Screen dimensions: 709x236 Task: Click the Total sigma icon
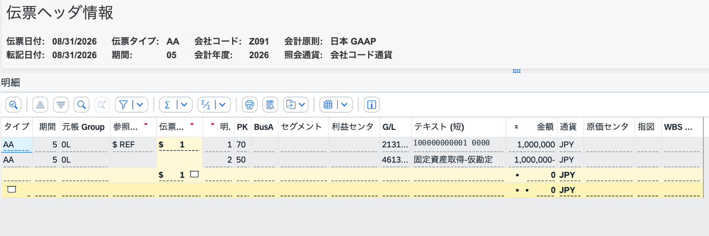[167, 105]
